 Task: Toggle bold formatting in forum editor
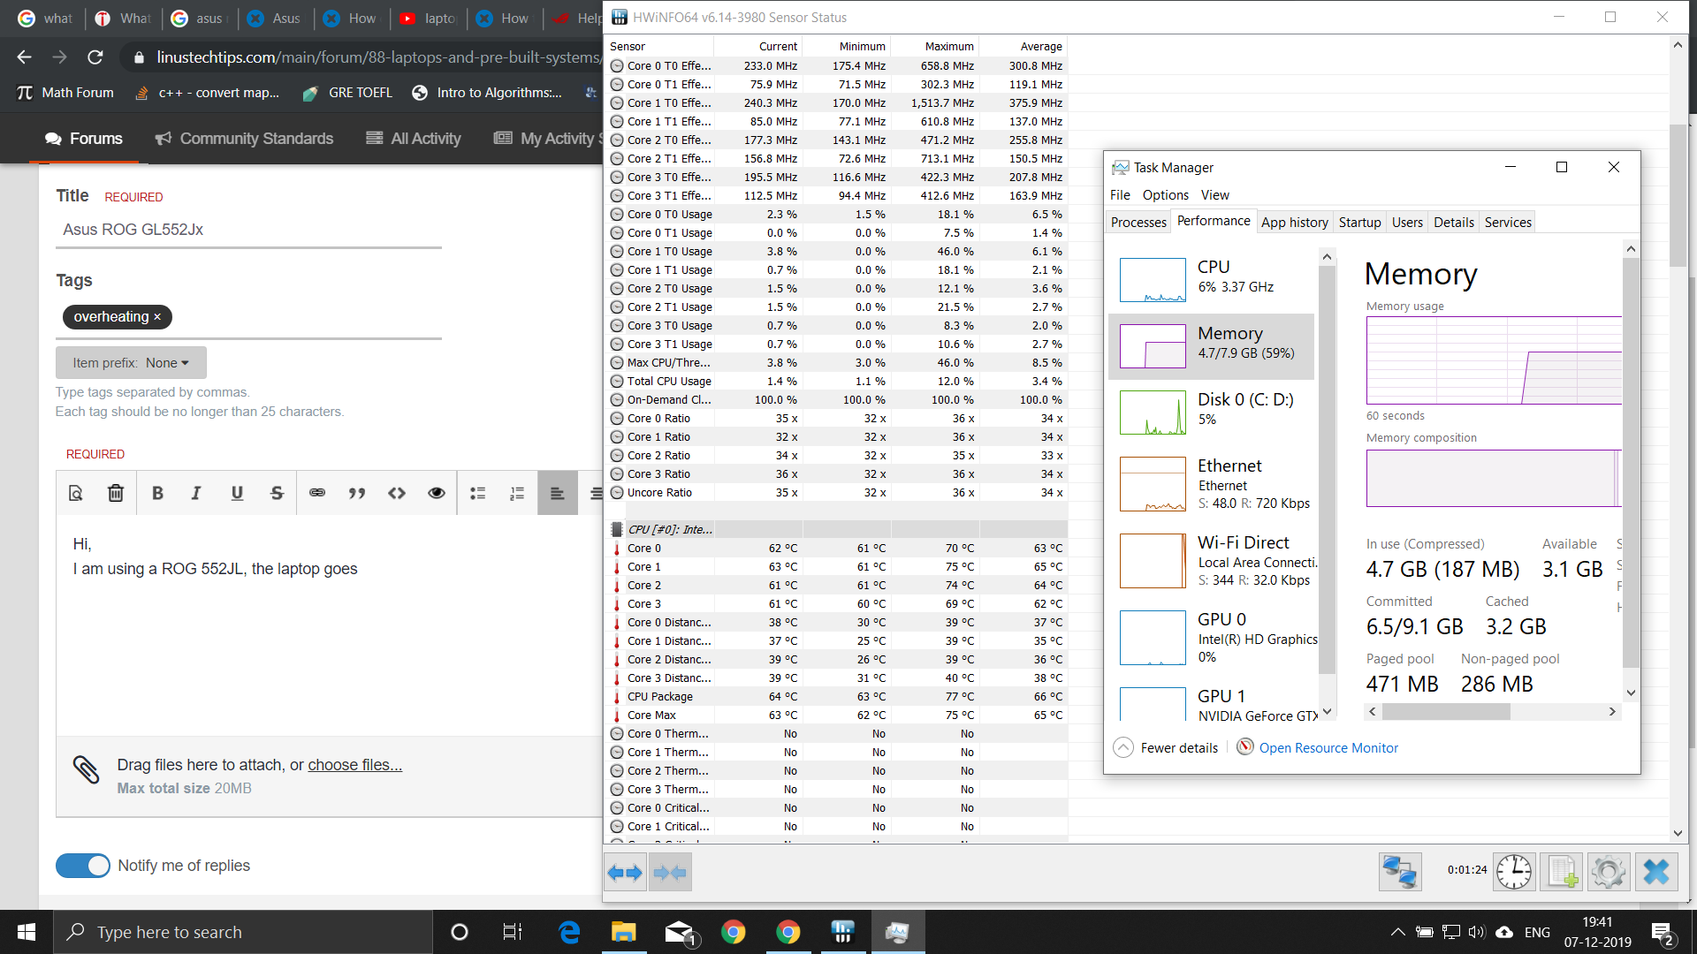(157, 493)
